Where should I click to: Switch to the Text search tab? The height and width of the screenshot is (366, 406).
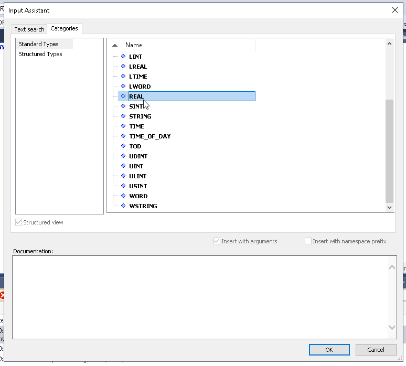click(29, 29)
